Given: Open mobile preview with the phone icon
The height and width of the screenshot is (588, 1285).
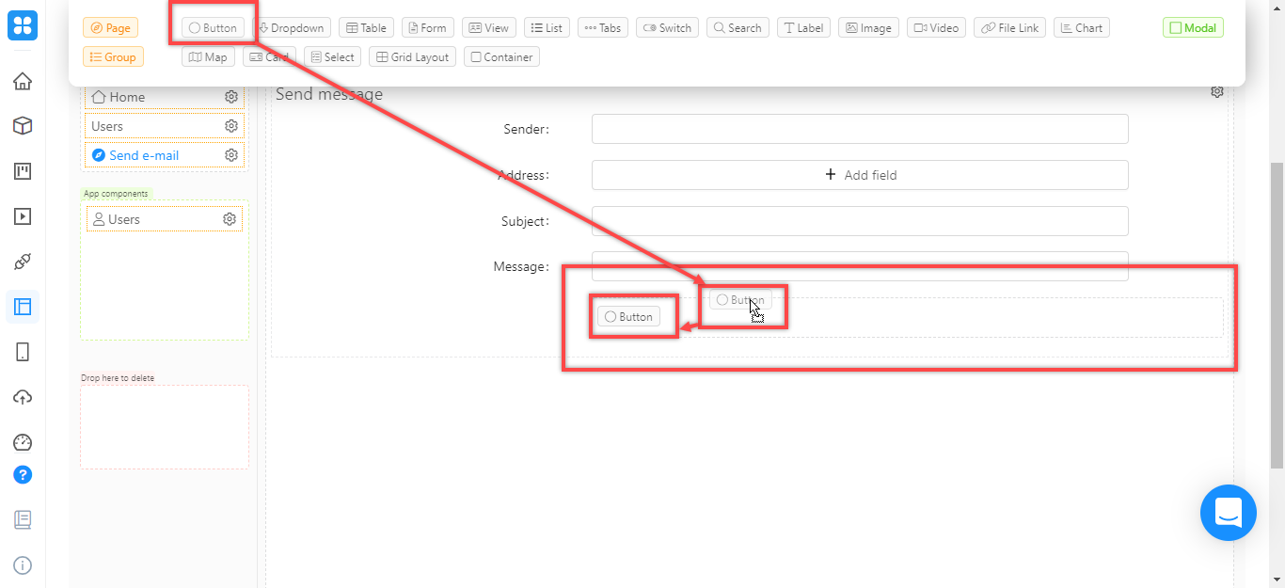Looking at the screenshot, I should (x=22, y=351).
